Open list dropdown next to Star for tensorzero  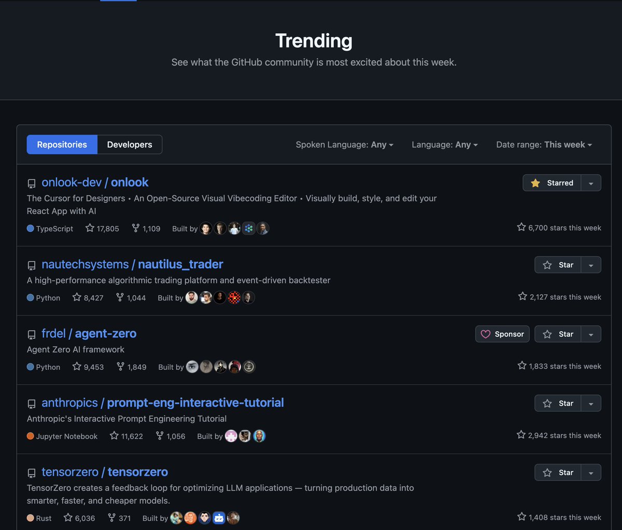(x=591, y=472)
